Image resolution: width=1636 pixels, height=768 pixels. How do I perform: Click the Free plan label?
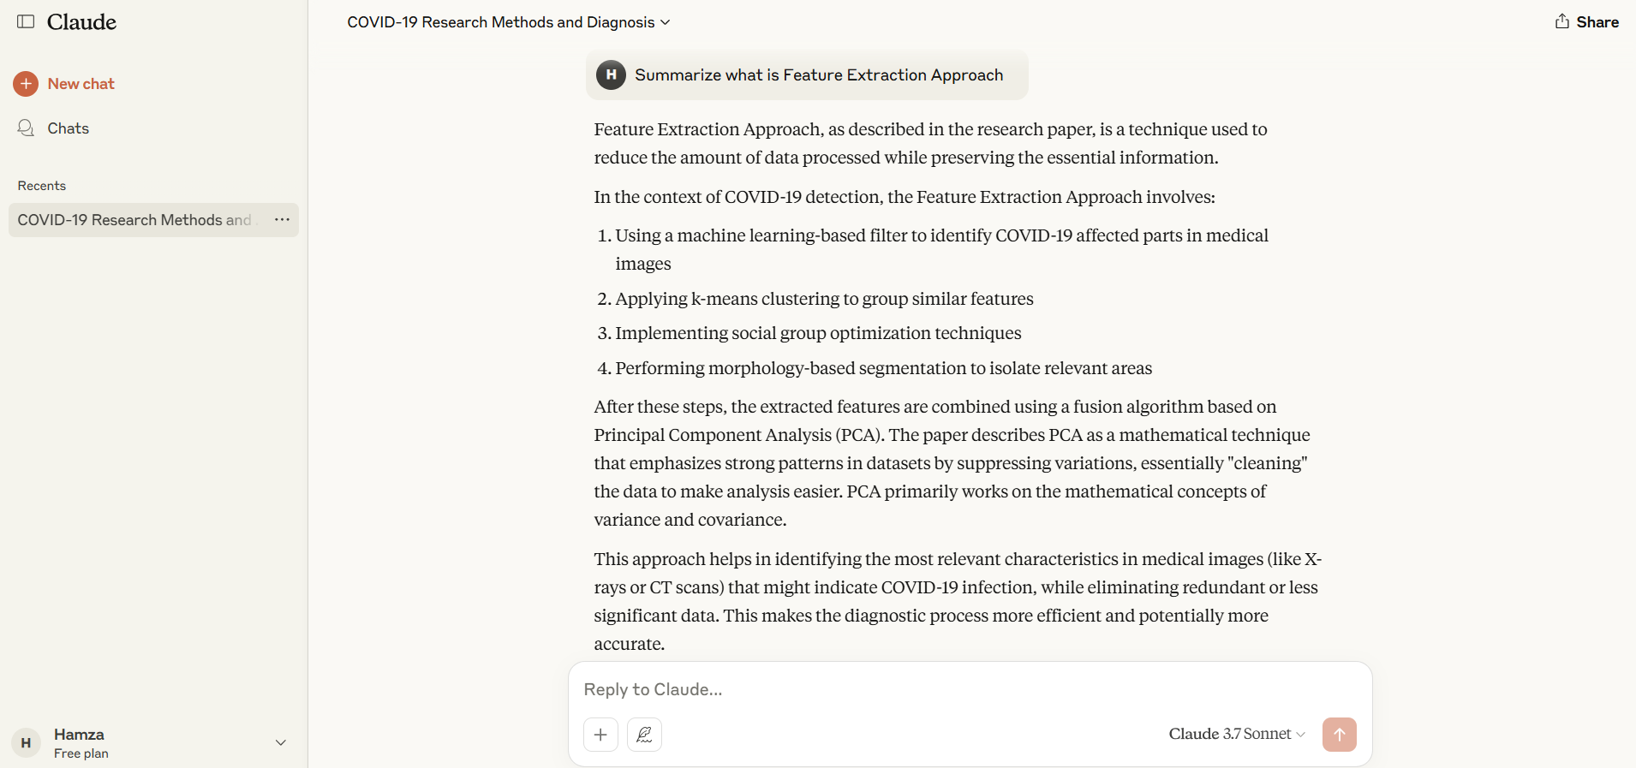[x=81, y=753]
